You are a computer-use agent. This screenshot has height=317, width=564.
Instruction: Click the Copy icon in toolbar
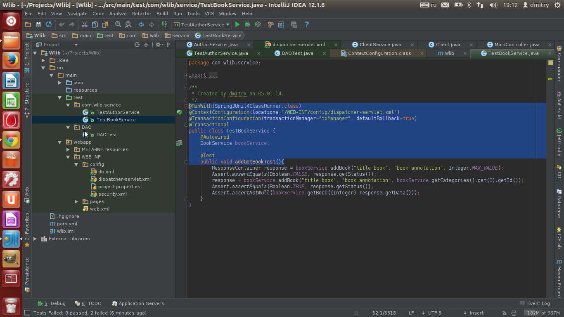click(95, 25)
